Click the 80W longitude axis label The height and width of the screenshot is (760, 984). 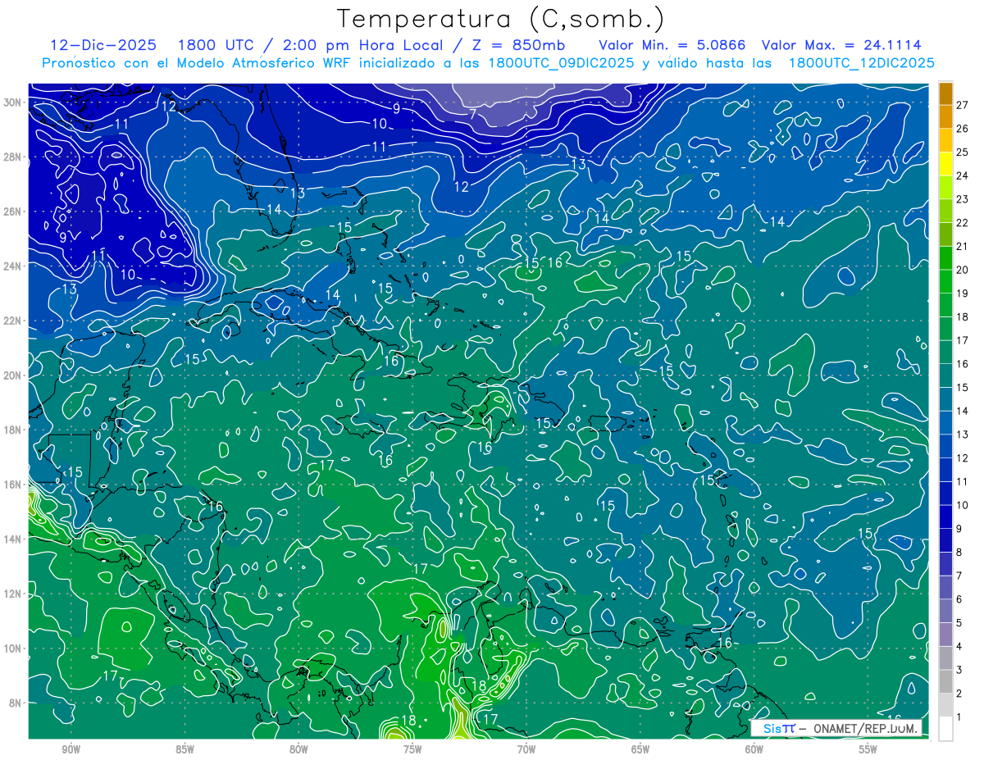pos(298,749)
